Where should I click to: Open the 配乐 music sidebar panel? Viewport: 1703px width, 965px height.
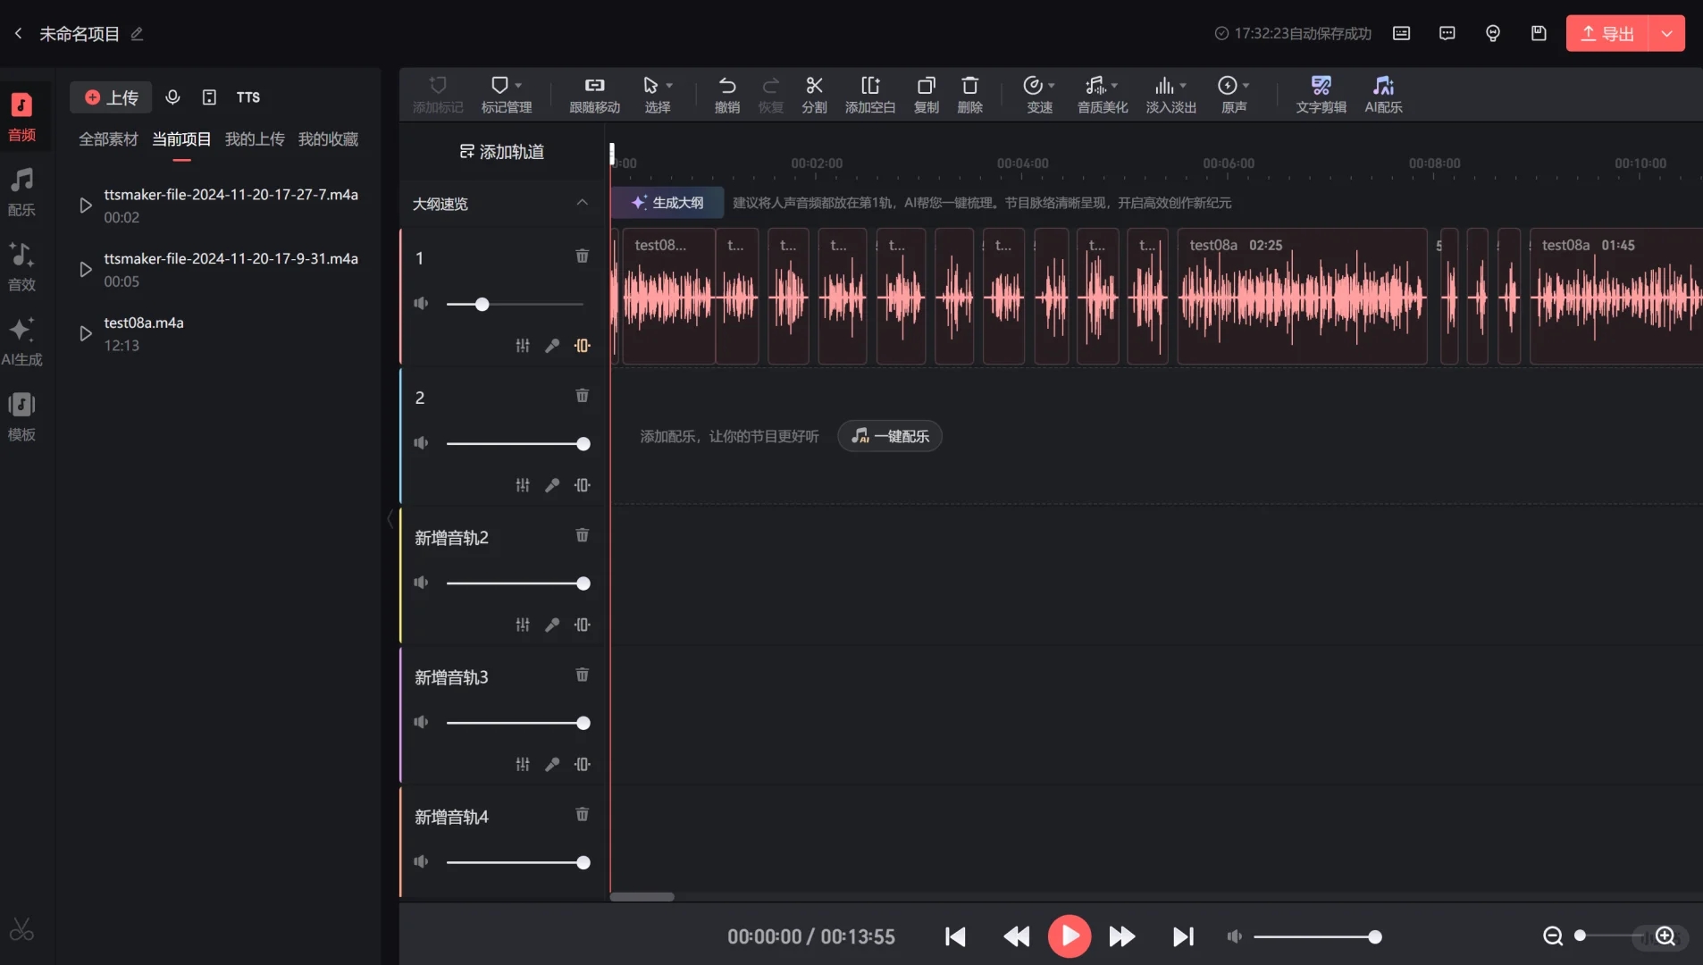pyautogui.click(x=21, y=191)
